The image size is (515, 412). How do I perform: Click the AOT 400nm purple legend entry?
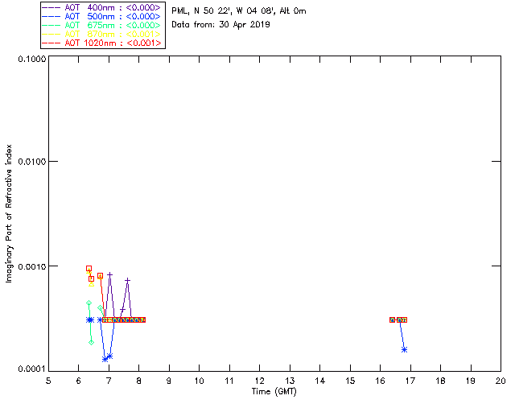click(x=101, y=7)
